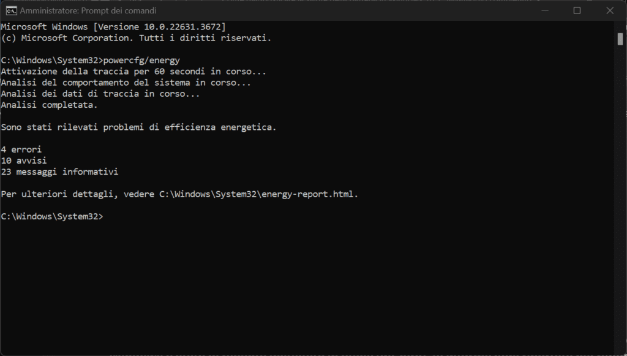The width and height of the screenshot is (627, 356).
Task: Click the Microsoft Corporation copyright line
Action: coord(136,38)
